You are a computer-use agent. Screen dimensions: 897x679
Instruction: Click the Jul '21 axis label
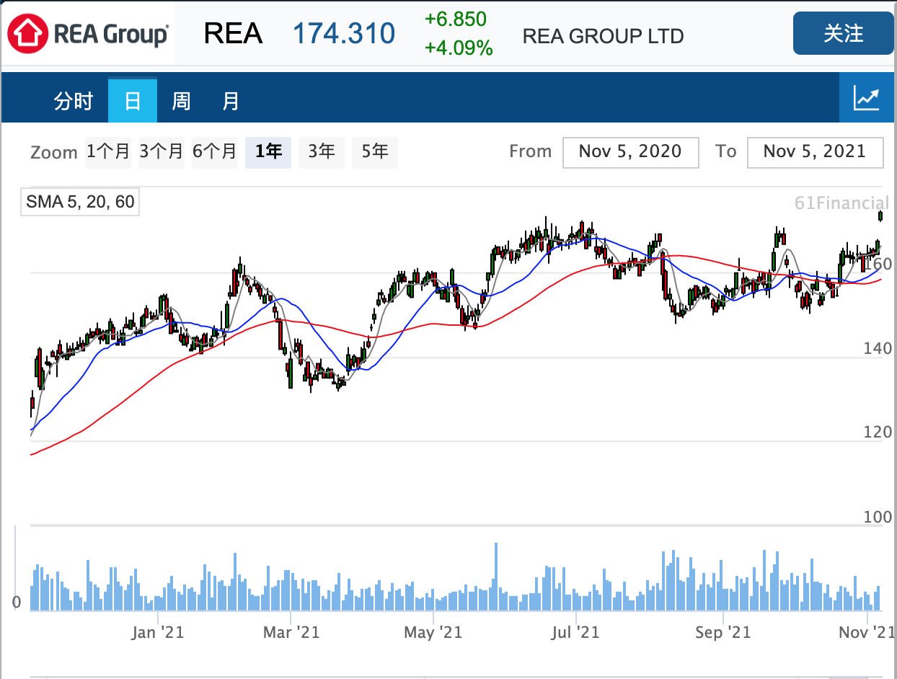[575, 633]
